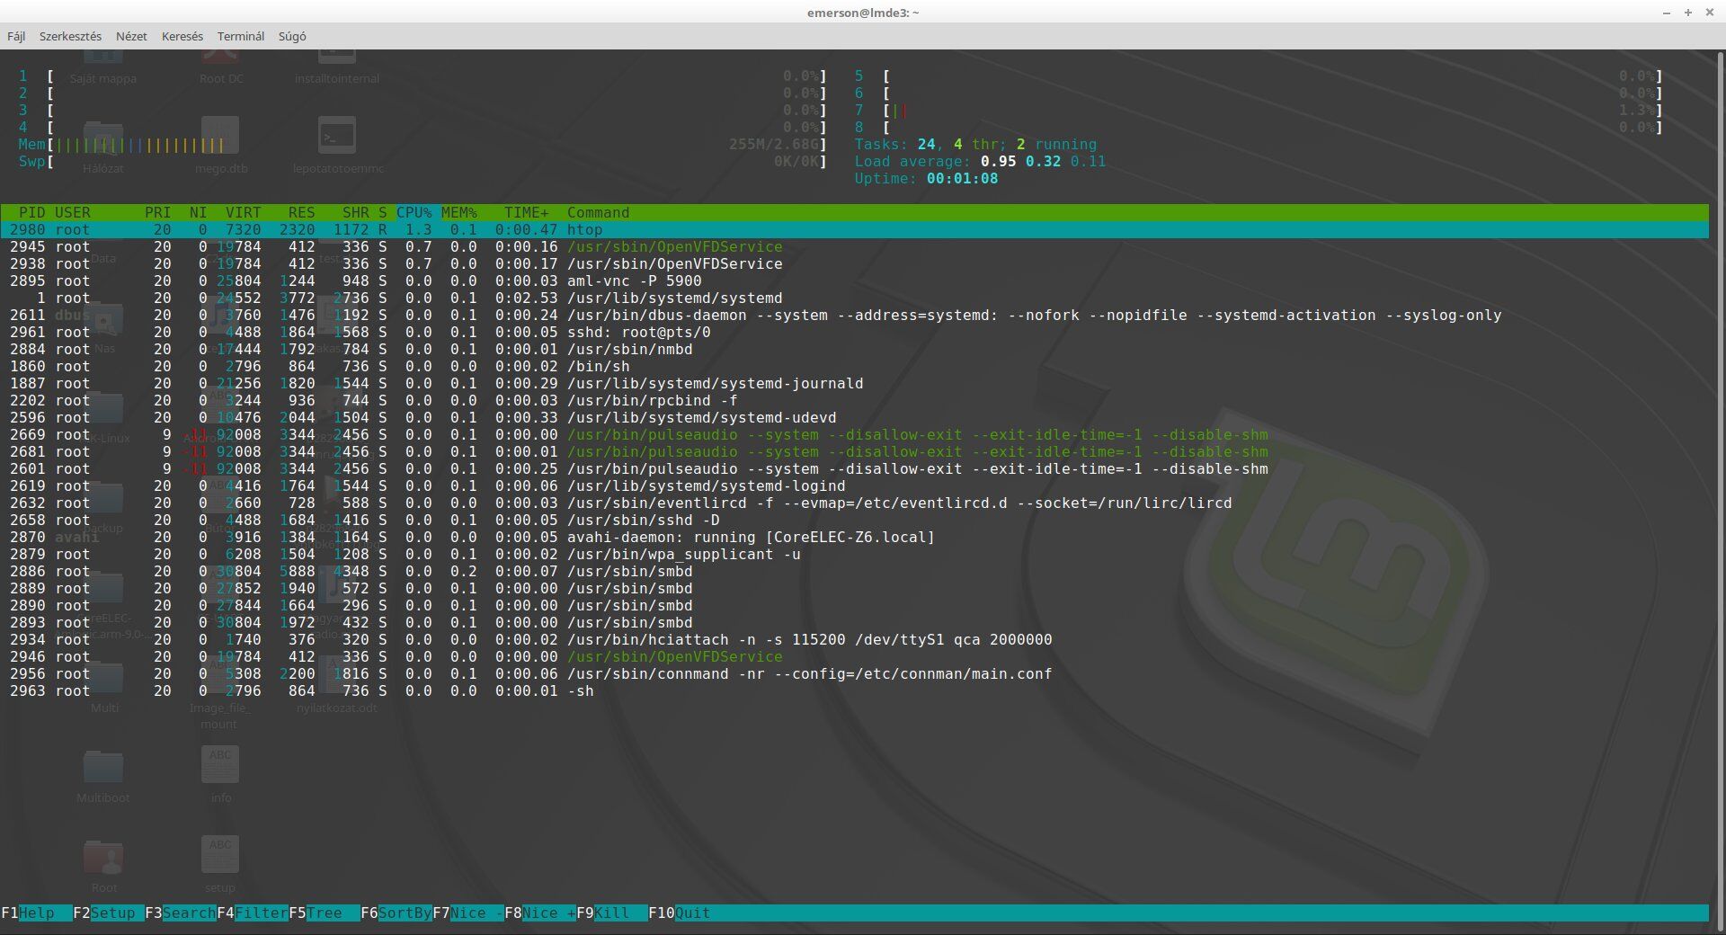Open the Súgó menu

click(x=292, y=36)
